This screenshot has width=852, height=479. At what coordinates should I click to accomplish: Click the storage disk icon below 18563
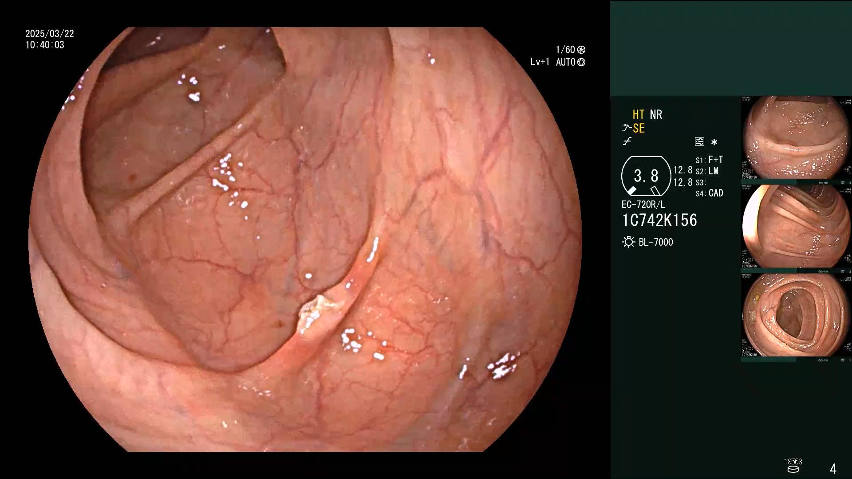tap(793, 469)
